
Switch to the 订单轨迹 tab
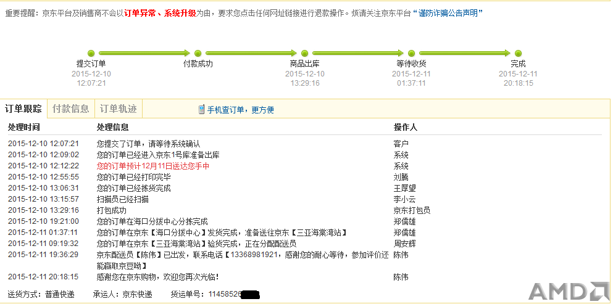click(119, 109)
